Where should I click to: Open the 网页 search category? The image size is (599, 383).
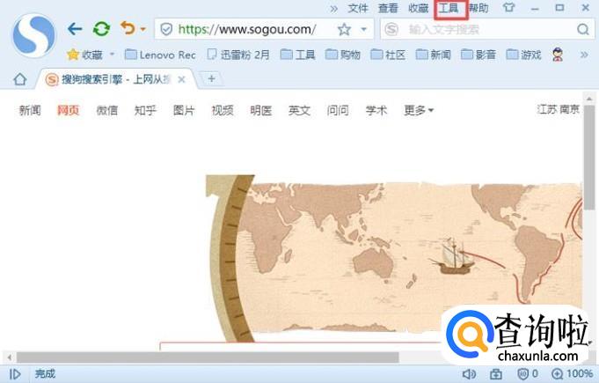[x=68, y=110]
